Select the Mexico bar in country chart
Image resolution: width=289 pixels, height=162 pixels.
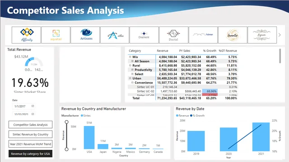[x=131, y=148]
